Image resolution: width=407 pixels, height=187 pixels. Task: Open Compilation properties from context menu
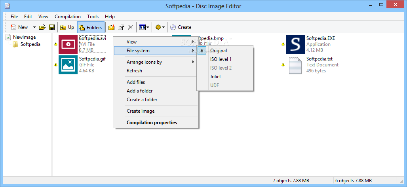pyautogui.click(x=156, y=123)
